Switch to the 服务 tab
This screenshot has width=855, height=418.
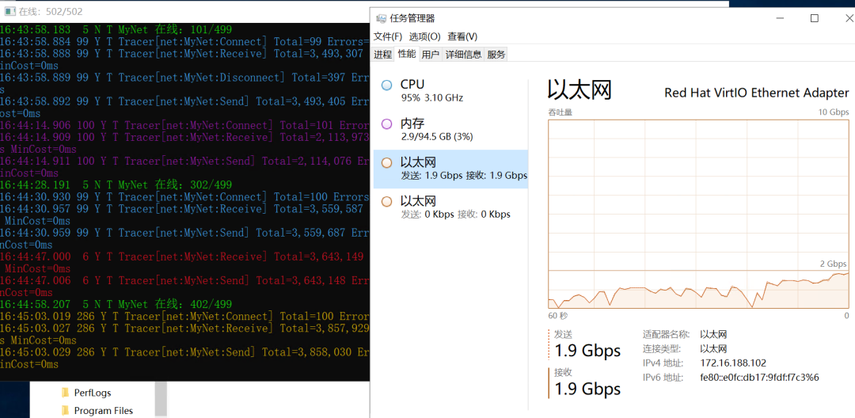coord(496,54)
